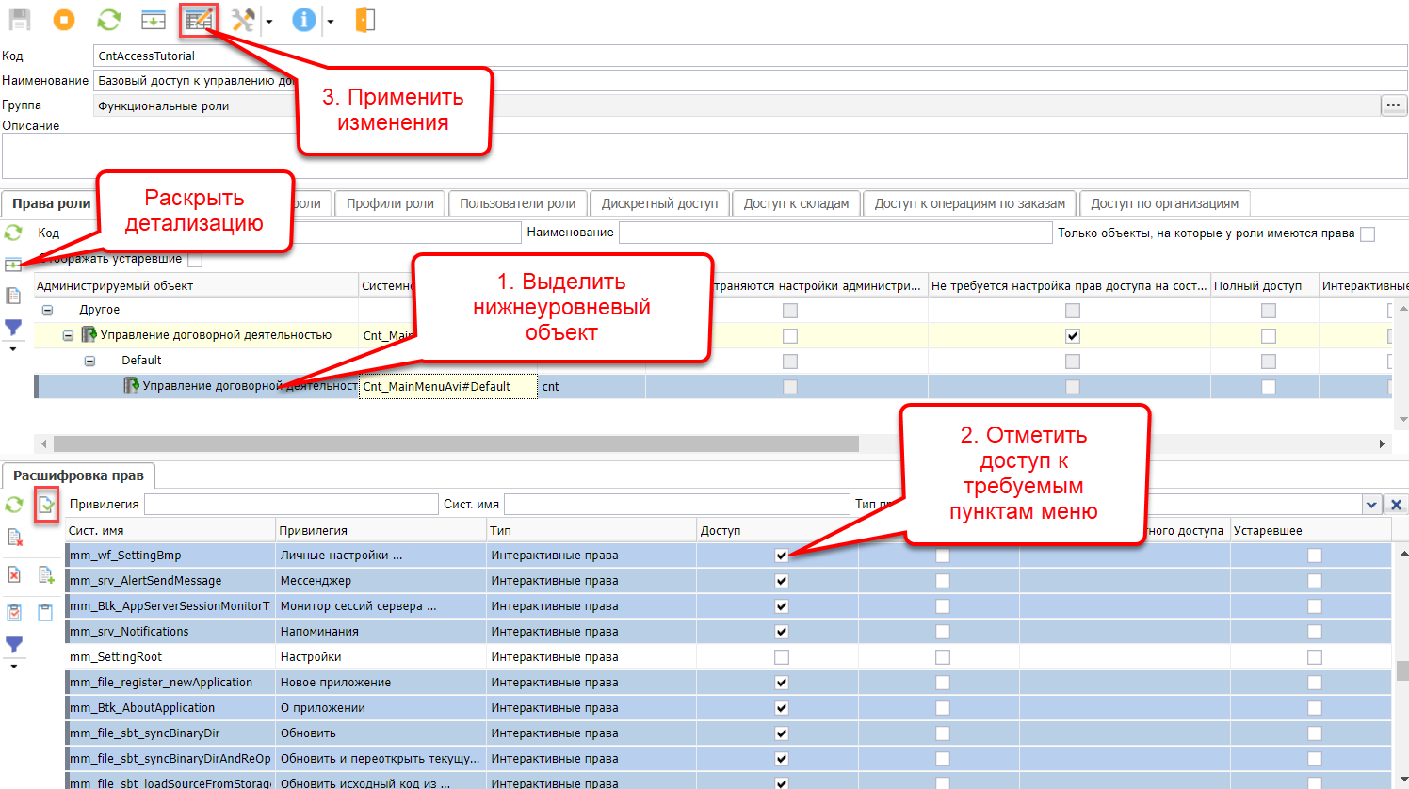The width and height of the screenshot is (1409, 789).
Task: Collapse the 'Default' tree node
Action: tap(89, 361)
